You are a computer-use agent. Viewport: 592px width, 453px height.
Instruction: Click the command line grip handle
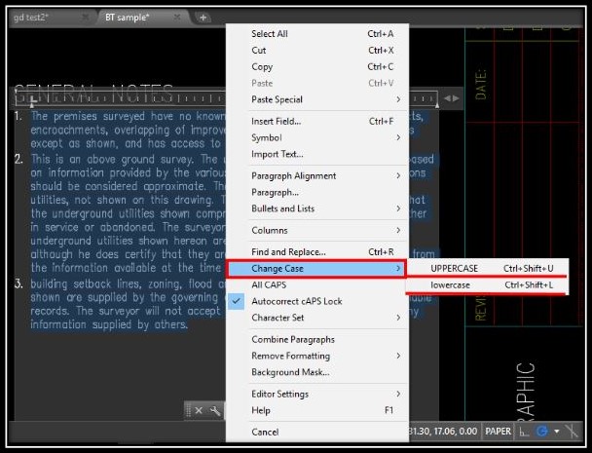188,410
